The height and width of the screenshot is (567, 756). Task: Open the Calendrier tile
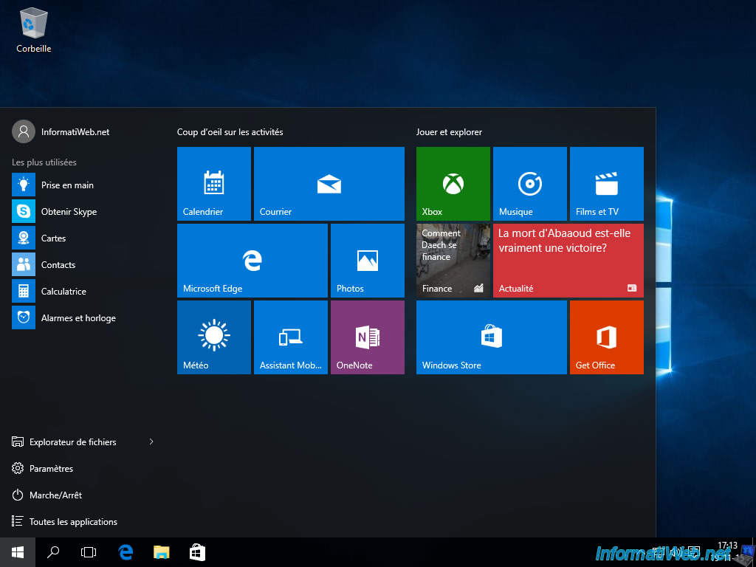[x=214, y=184]
